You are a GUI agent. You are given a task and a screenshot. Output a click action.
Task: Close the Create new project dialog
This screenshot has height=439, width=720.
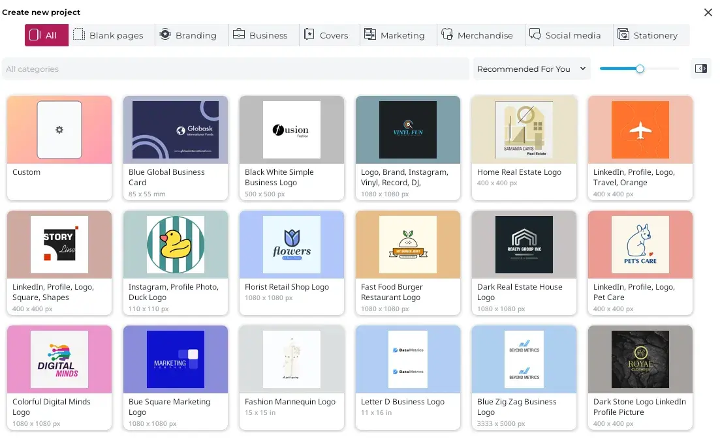click(708, 12)
